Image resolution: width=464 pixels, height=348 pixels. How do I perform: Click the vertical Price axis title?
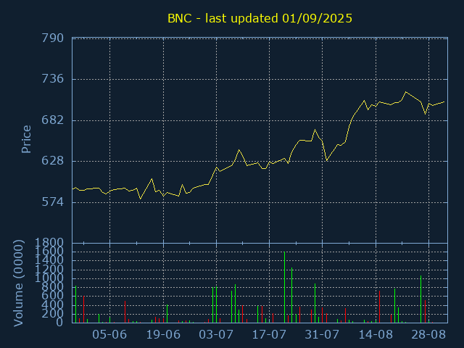click(x=26, y=139)
